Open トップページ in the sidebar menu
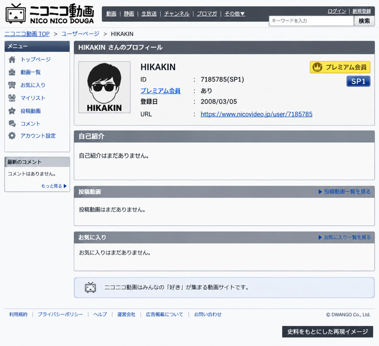 [x=36, y=59]
